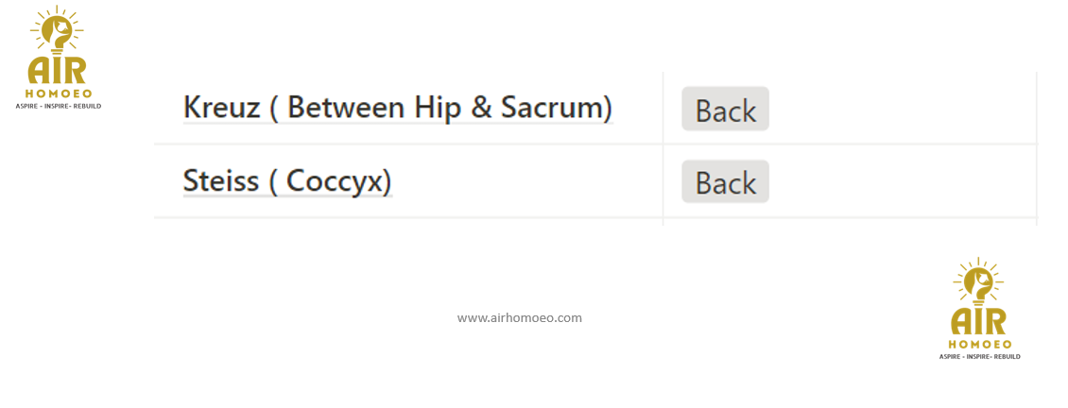Click the top-left ASPIRE - INSPIRE - REBUILD tagline
1068x408 pixels.
[58, 106]
